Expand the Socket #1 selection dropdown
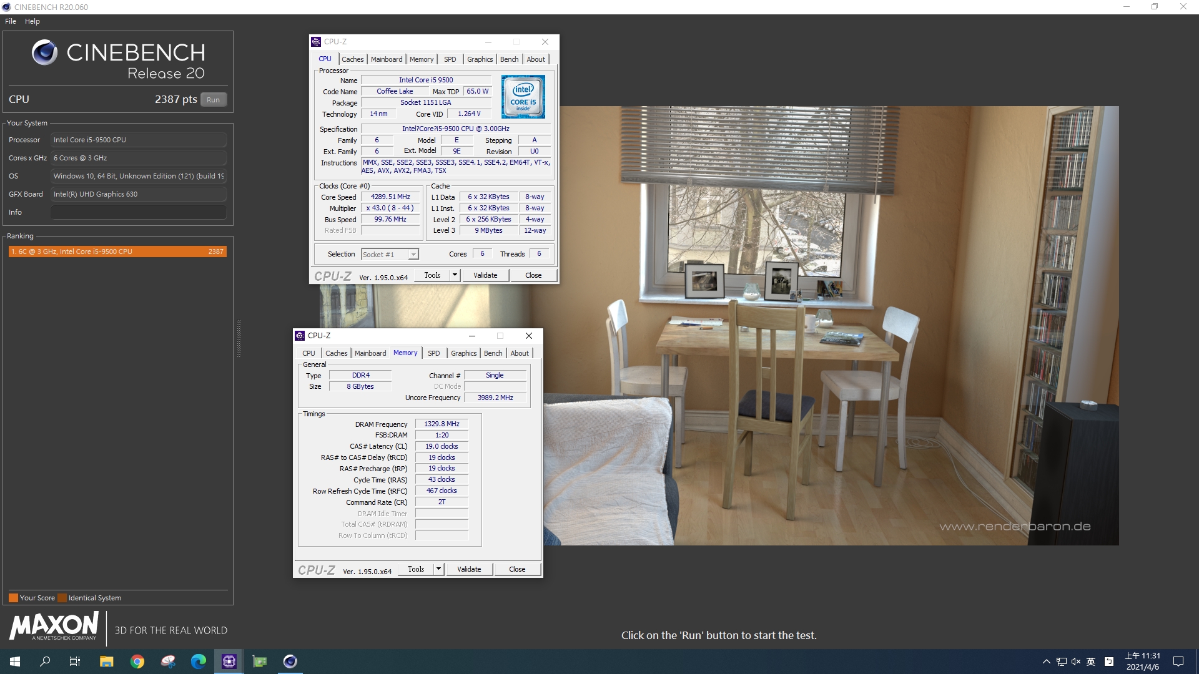Screen dimensions: 1199x674 (413, 255)
